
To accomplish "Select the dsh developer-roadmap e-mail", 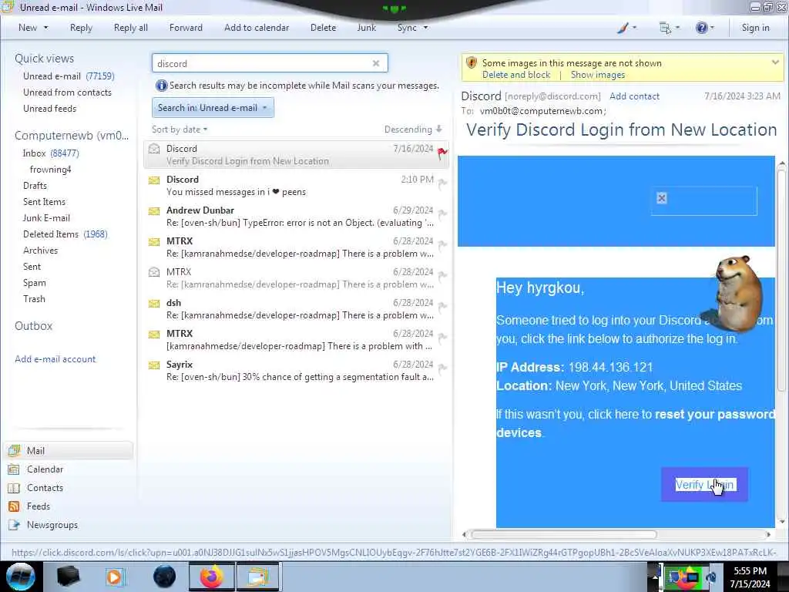I will coord(296,308).
